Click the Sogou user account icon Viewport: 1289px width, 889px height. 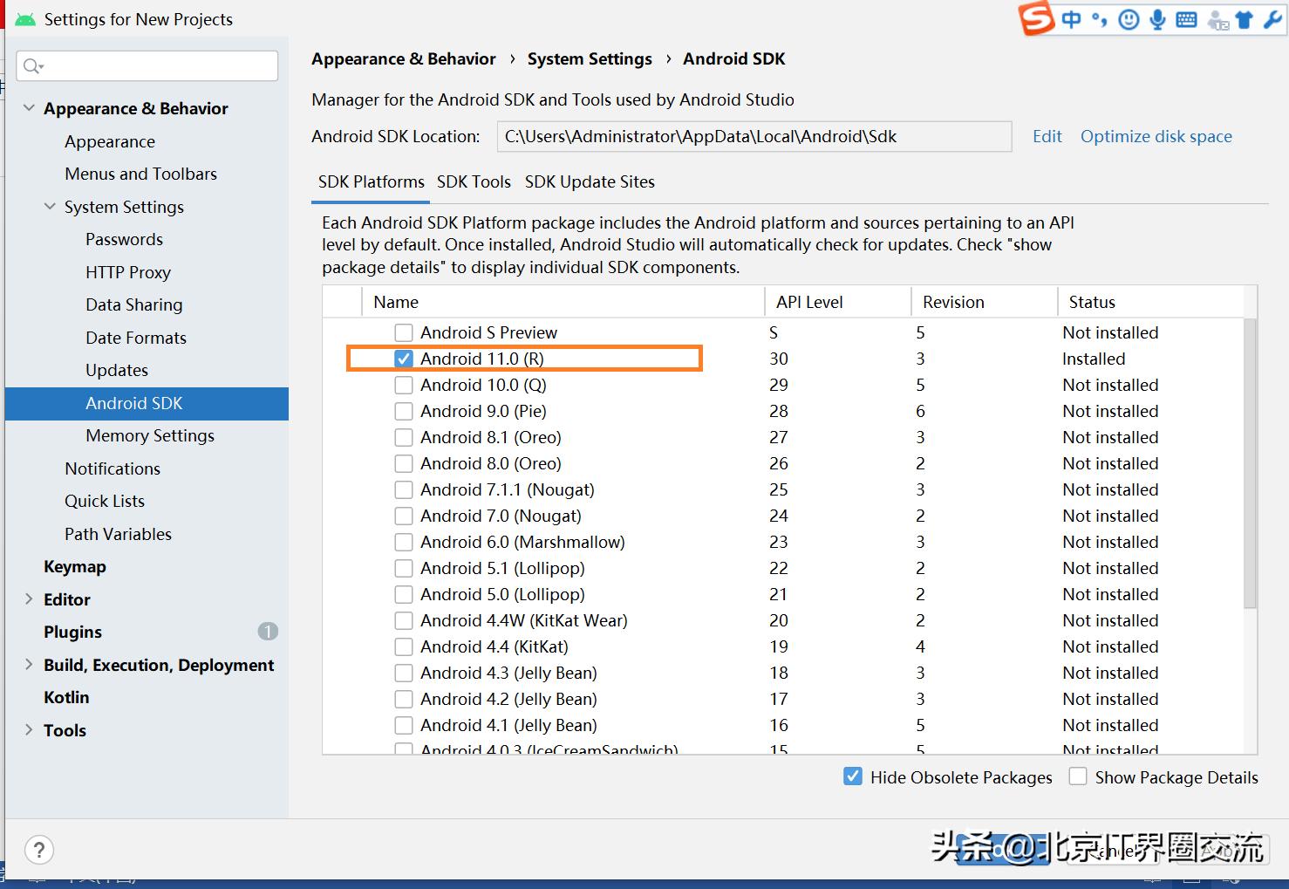[1217, 19]
